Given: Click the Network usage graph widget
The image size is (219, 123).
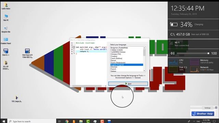Looking at the screenshot, I should 194,69.
